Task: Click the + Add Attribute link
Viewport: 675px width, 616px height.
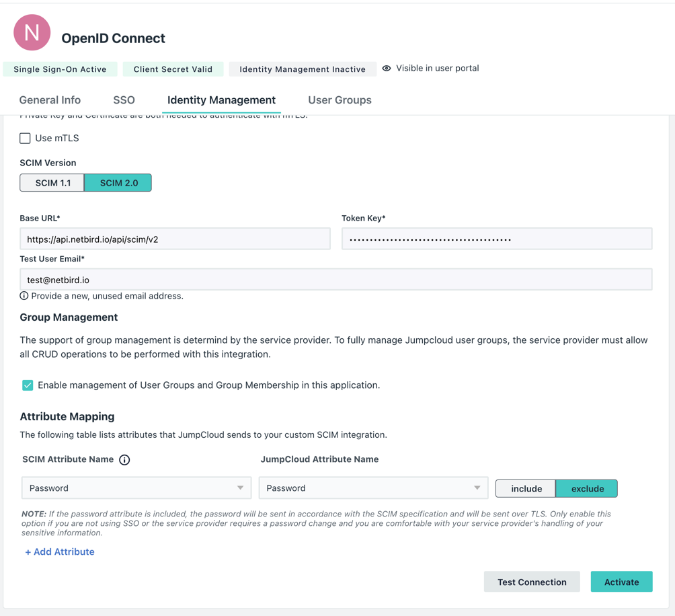Action: coord(60,552)
